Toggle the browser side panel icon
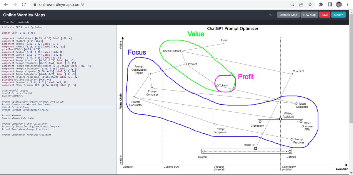 pos(330,5)
